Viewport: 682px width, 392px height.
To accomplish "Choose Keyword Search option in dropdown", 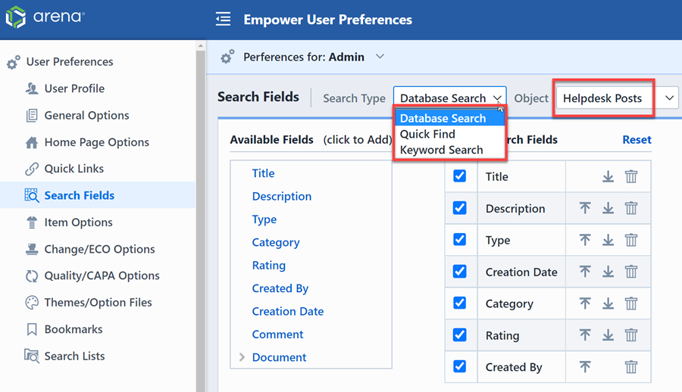I will point(442,150).
